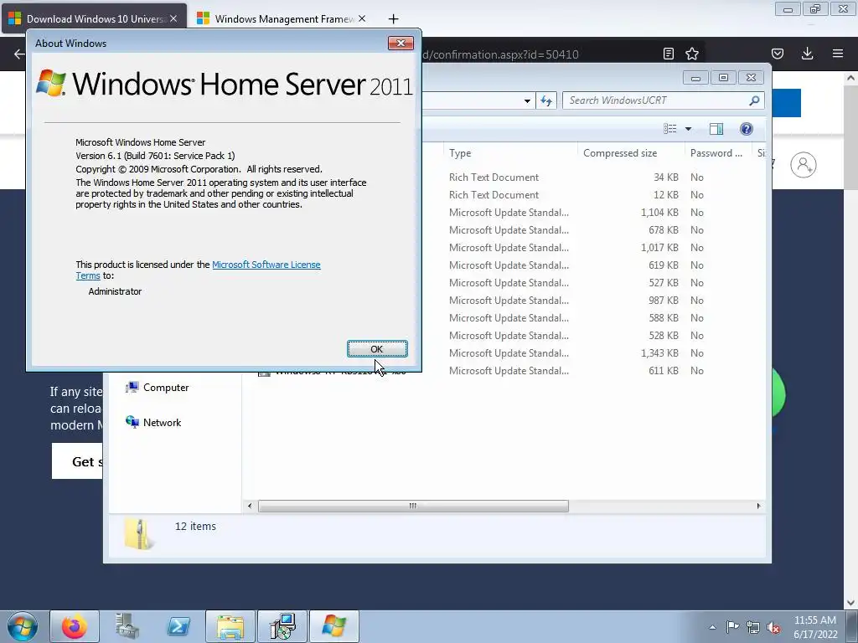The width and height of the screenshot is (858, 643).
Task: Toggle Firefox reader view icon
Action: click(x=668, y=54)
